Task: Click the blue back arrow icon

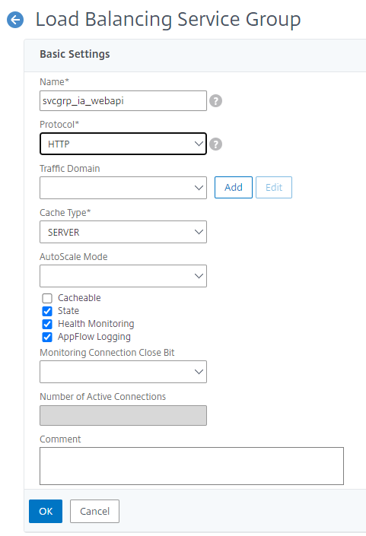Action: 15,20
